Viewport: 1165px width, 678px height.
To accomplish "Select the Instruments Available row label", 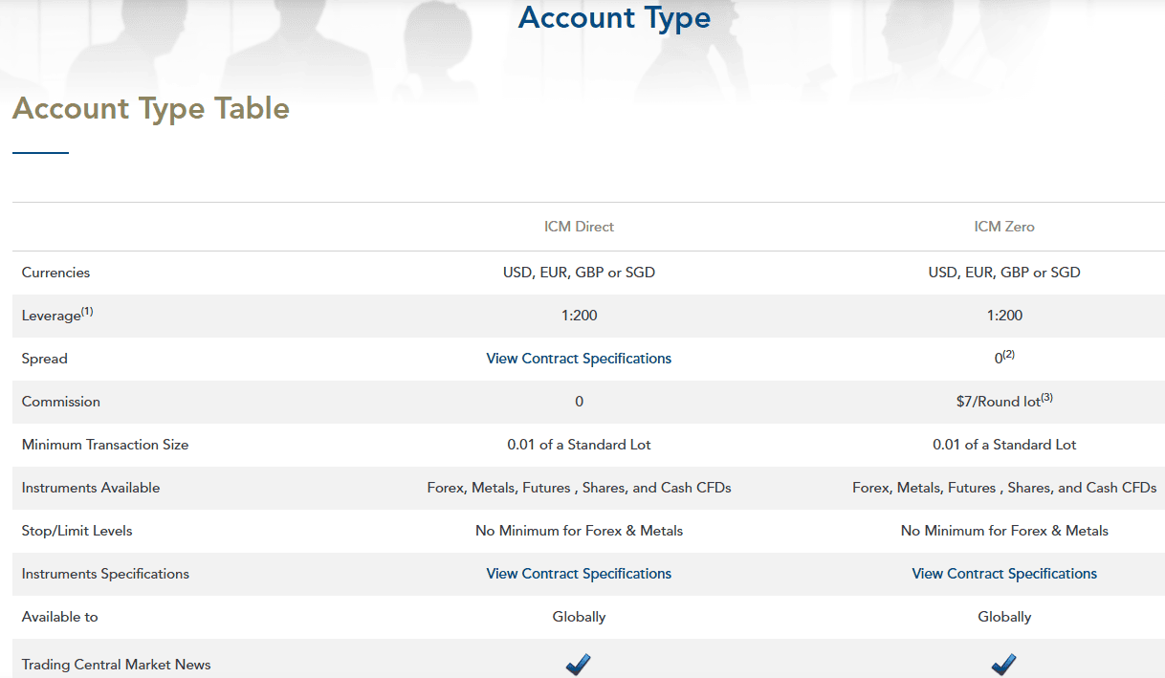I will (x=90, y=488).
